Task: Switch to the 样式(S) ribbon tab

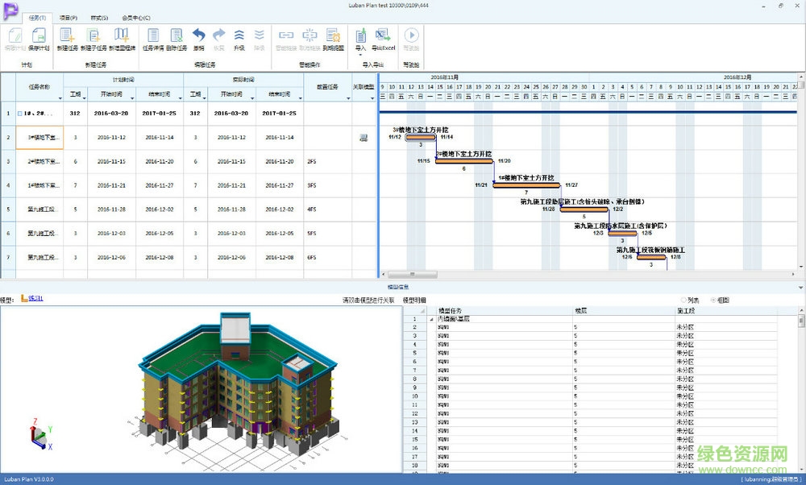Action: click(99, 17)
